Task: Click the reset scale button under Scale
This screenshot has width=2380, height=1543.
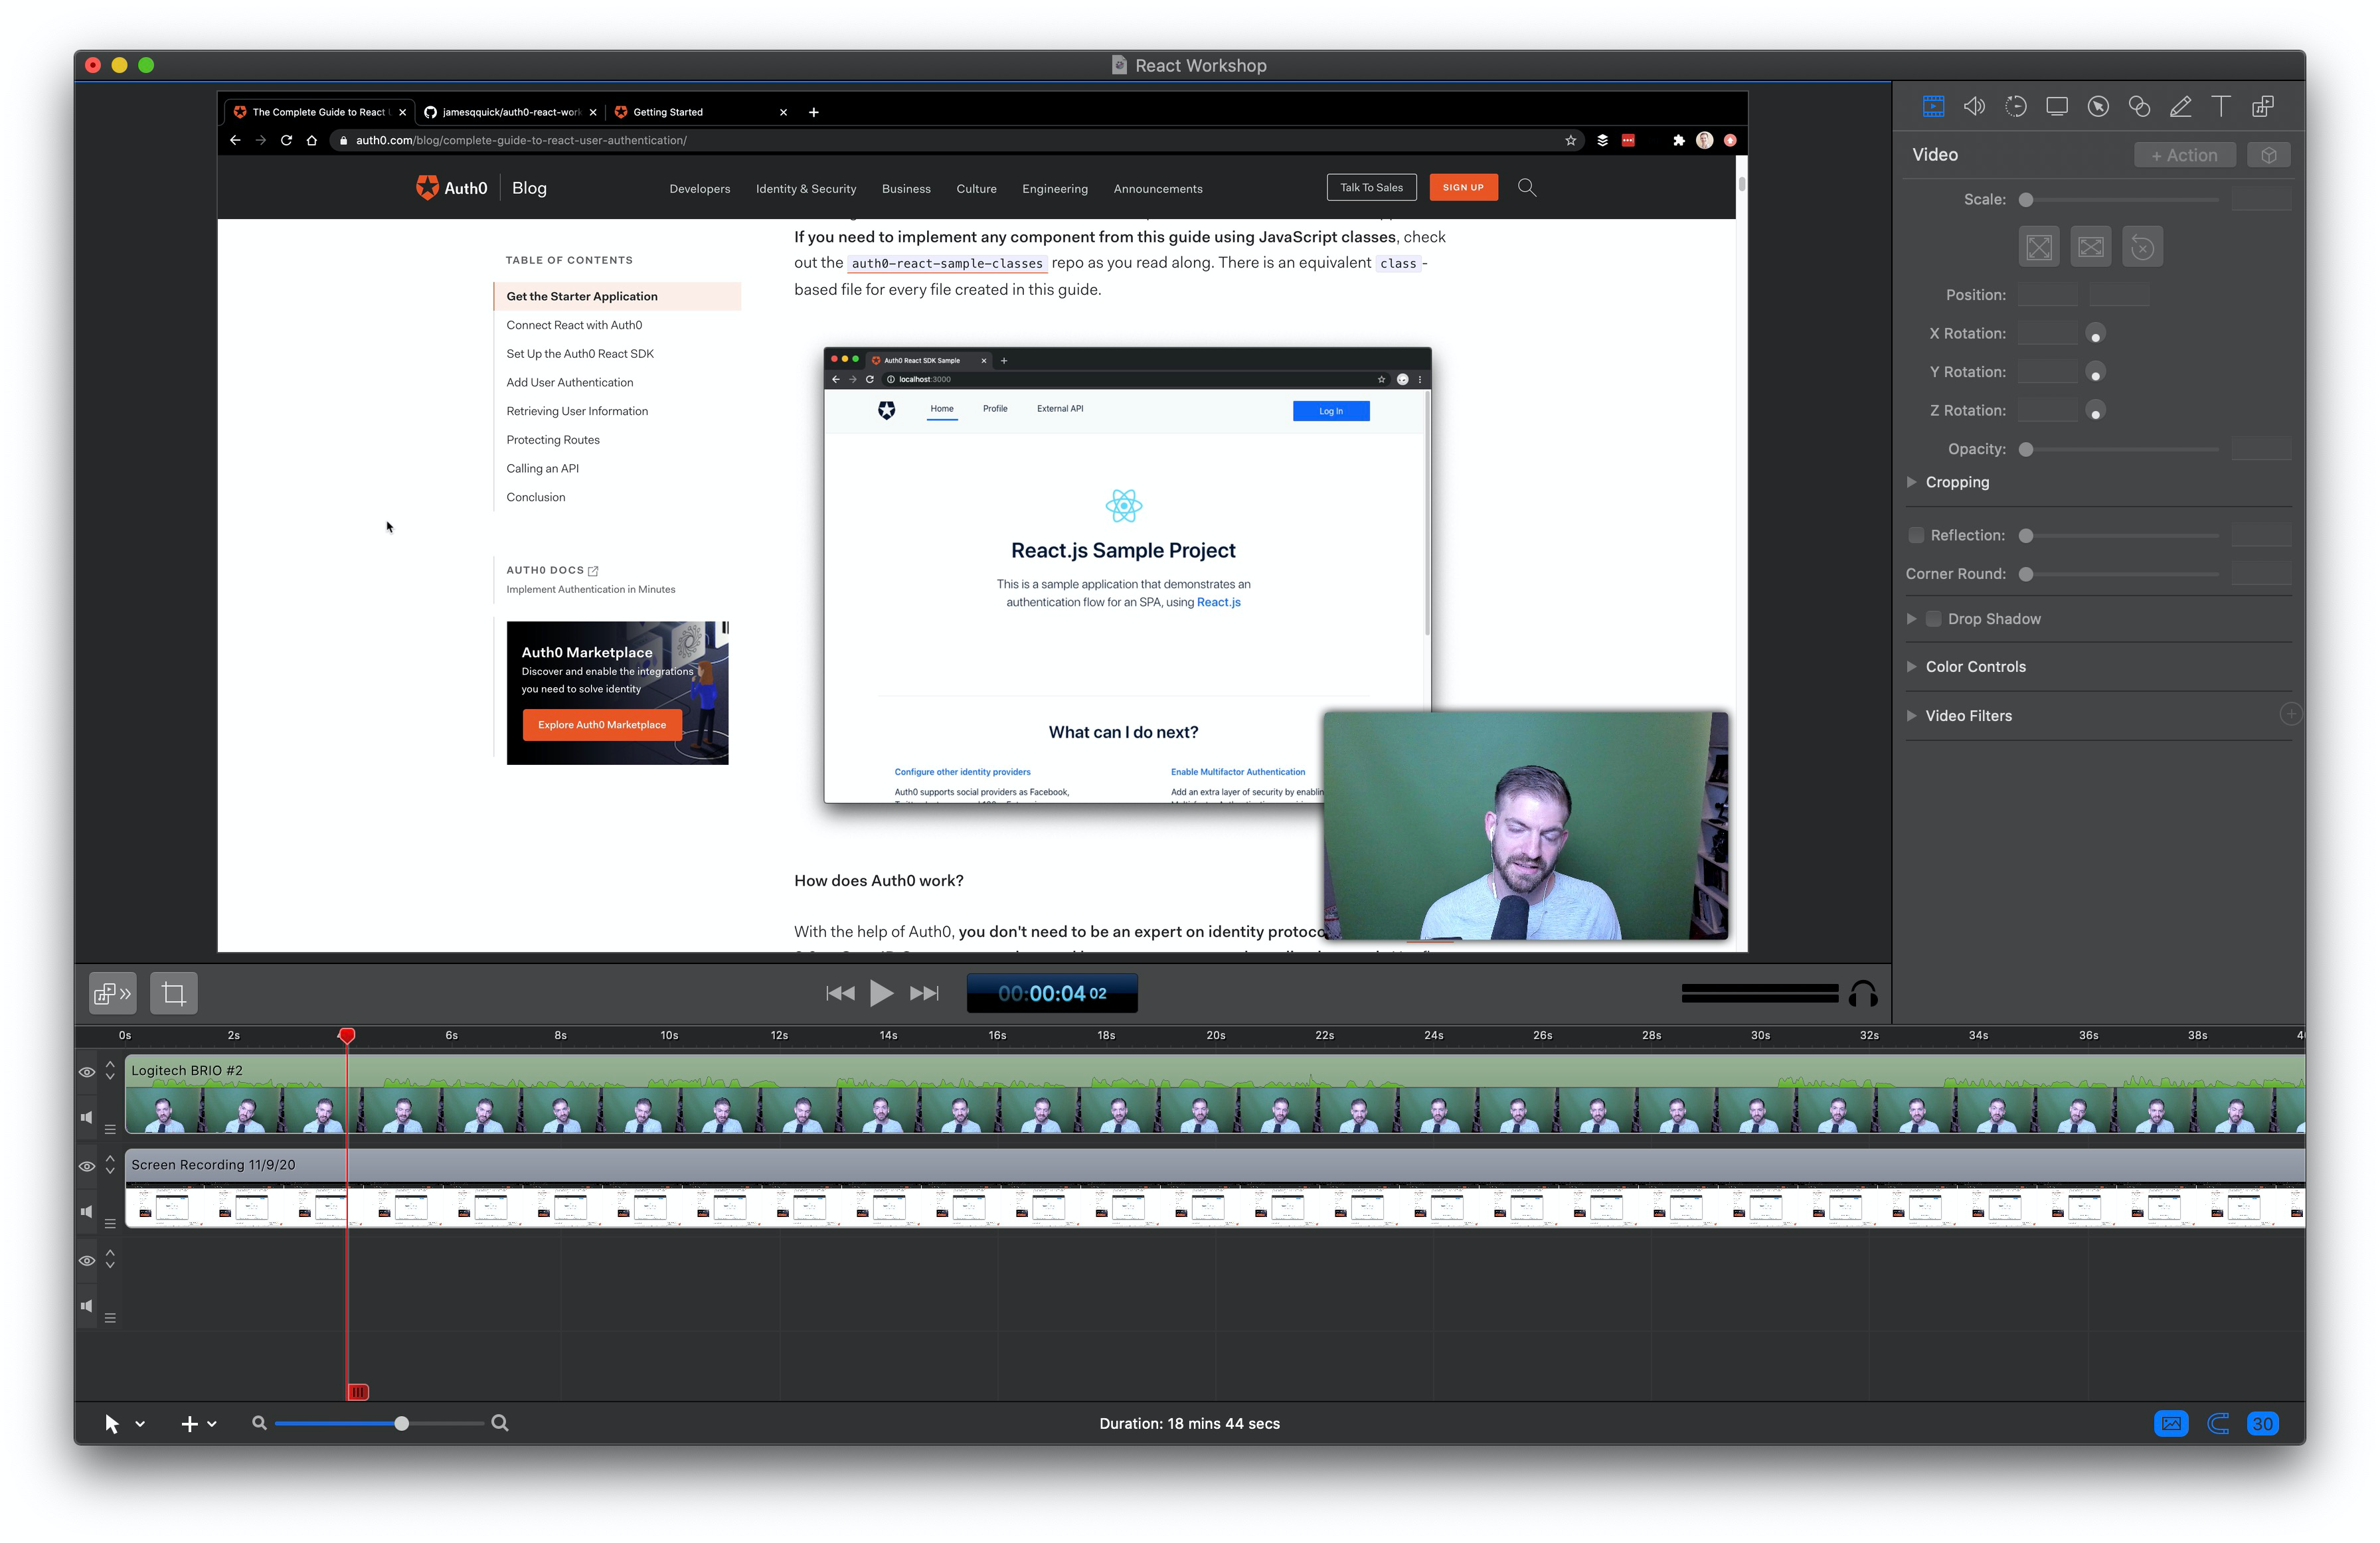Action: click(x=2142, y=247)
